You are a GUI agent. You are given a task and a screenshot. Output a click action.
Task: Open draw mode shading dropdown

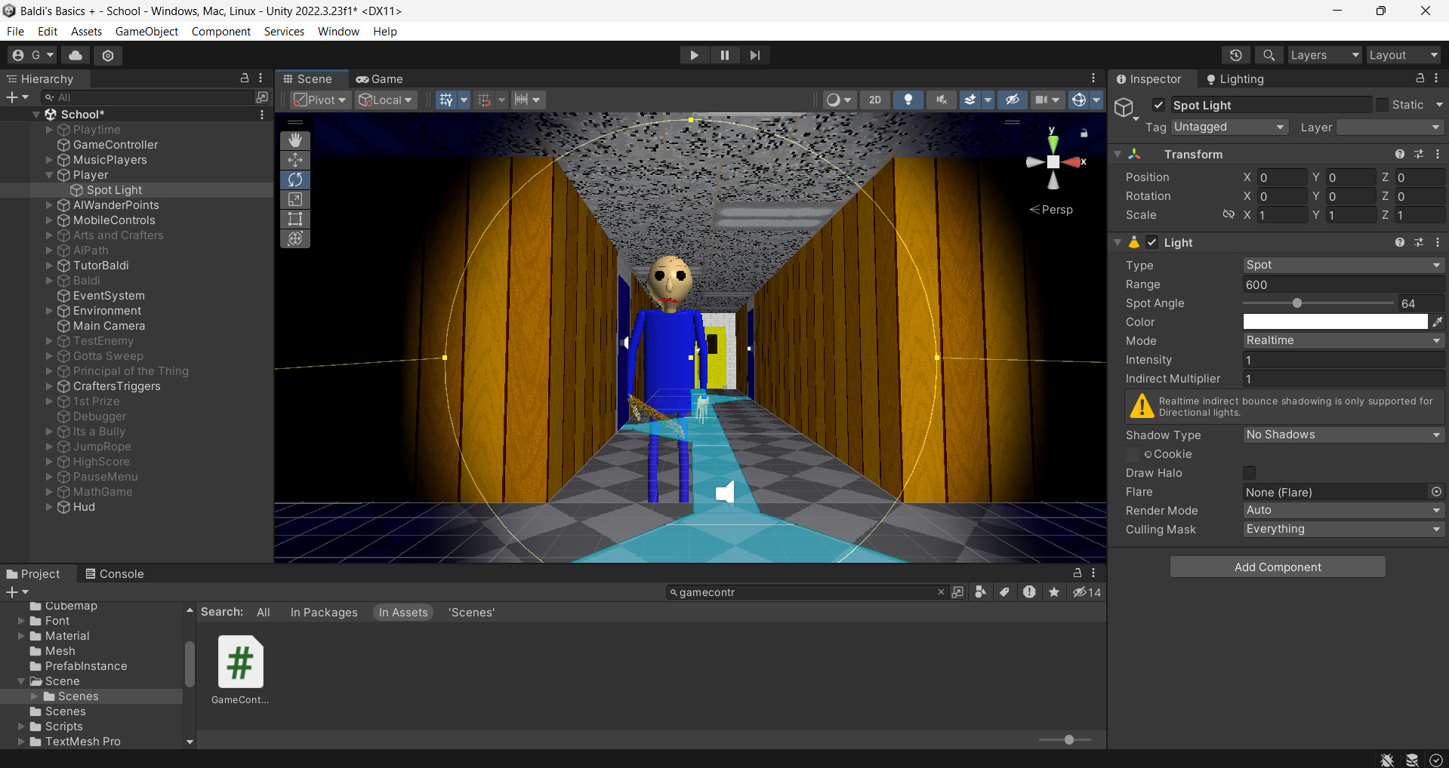[839, 100]
